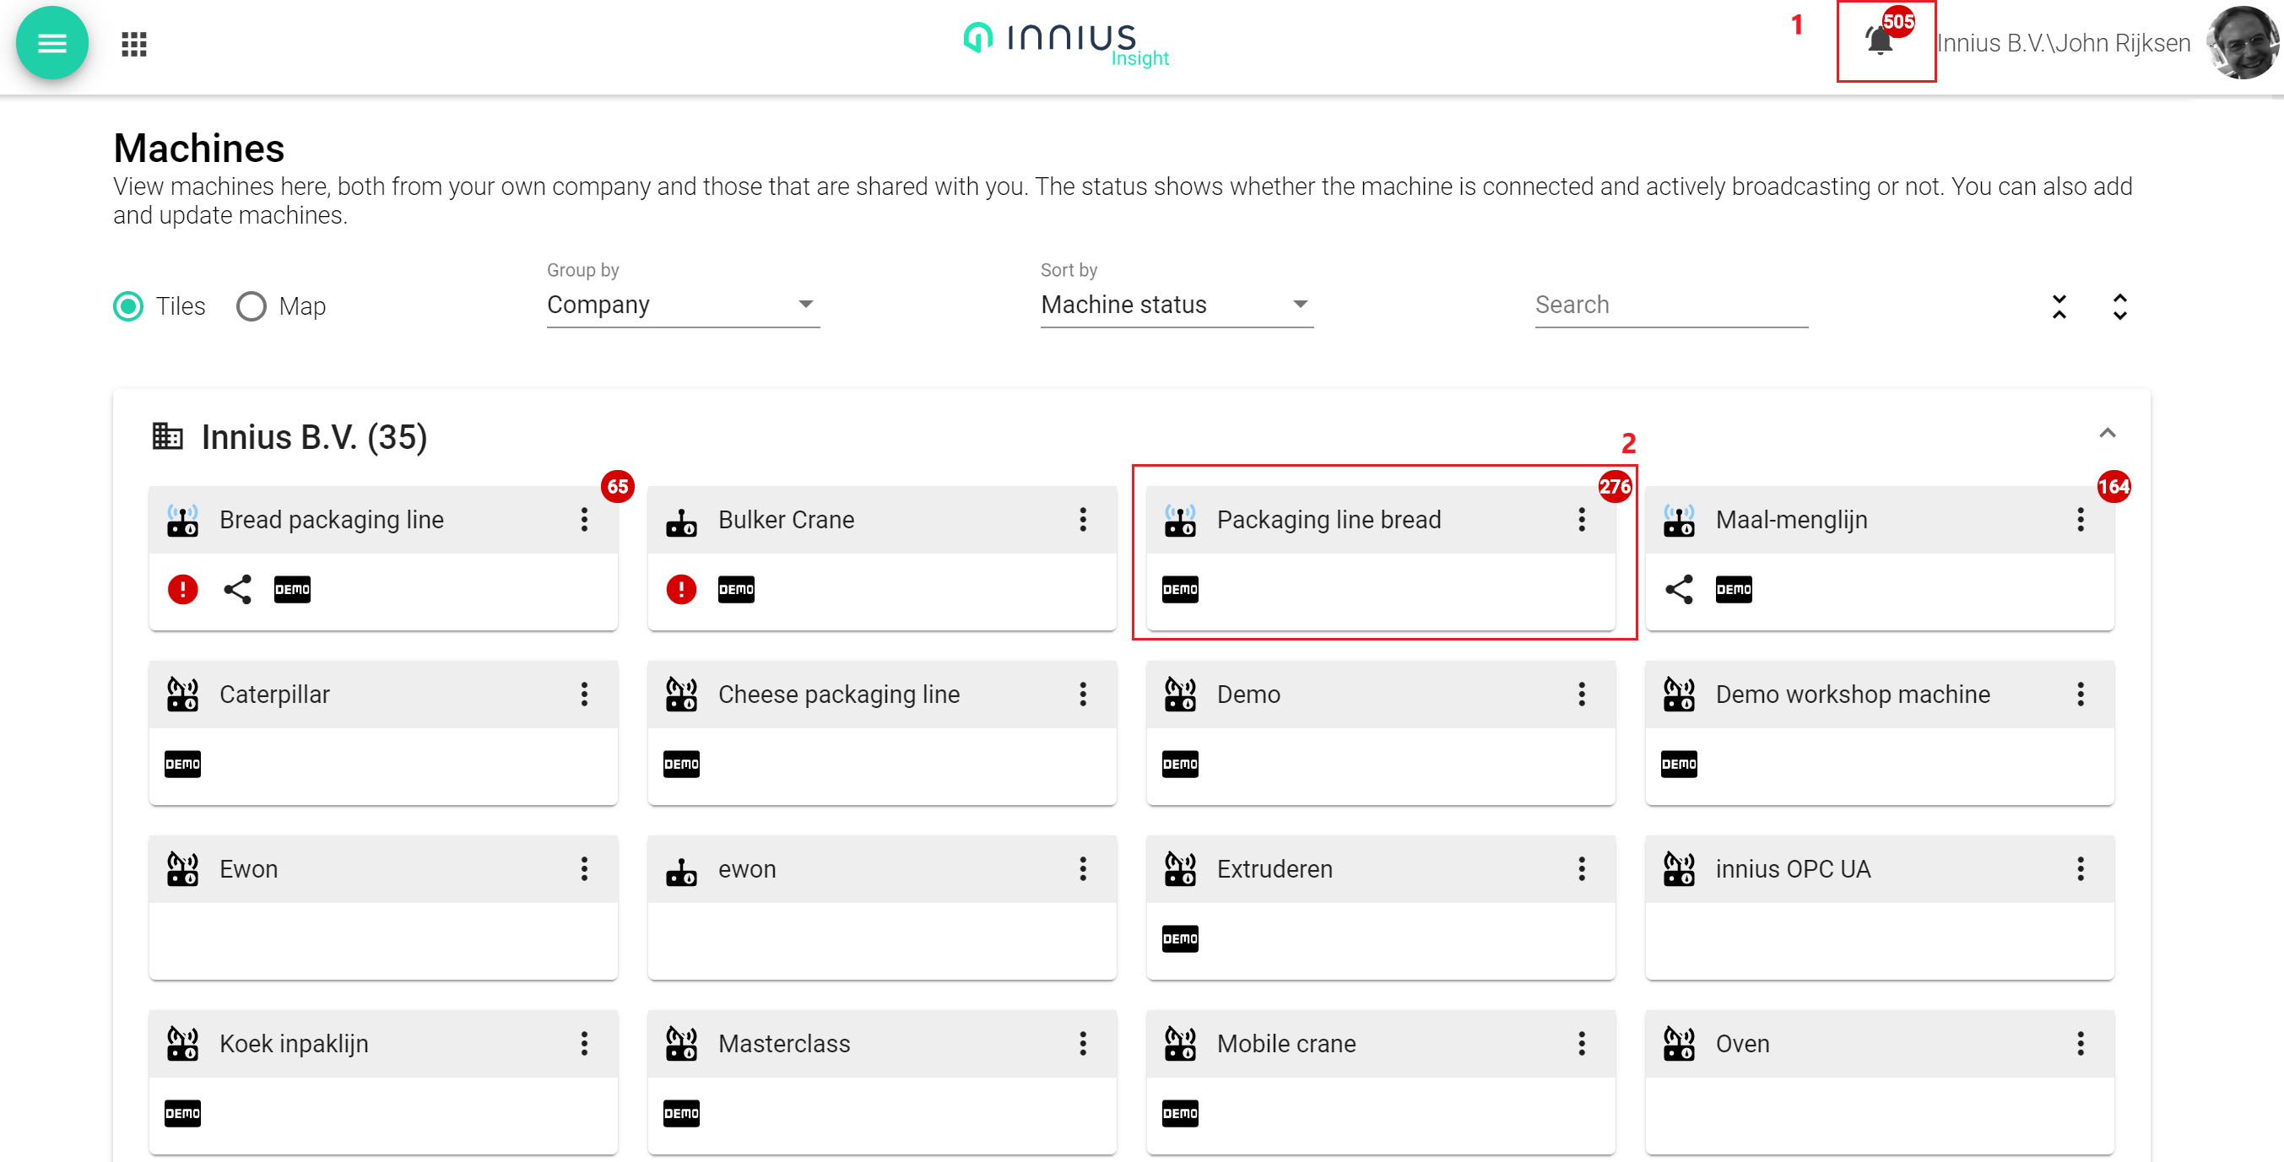Expand all groups with the expand icon
Screen dimensions: 2284x1162
(x=2120, y=306)
